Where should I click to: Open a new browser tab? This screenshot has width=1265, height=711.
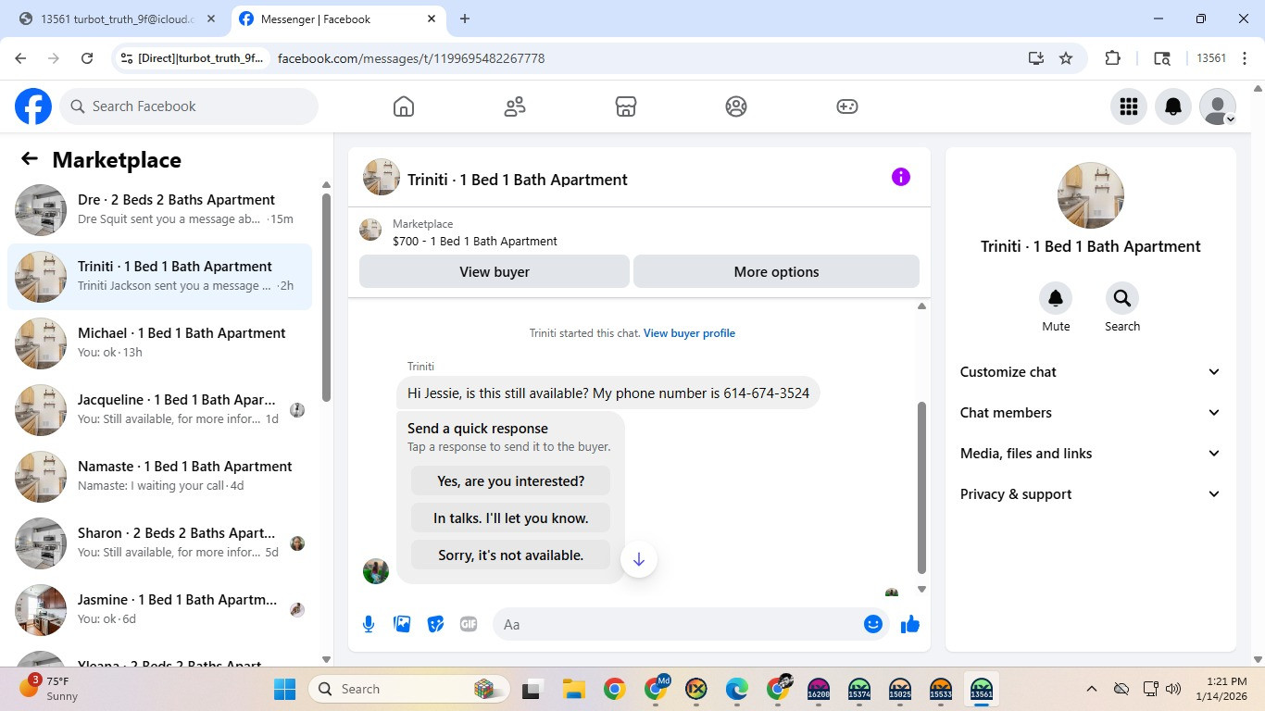point(465,19)
